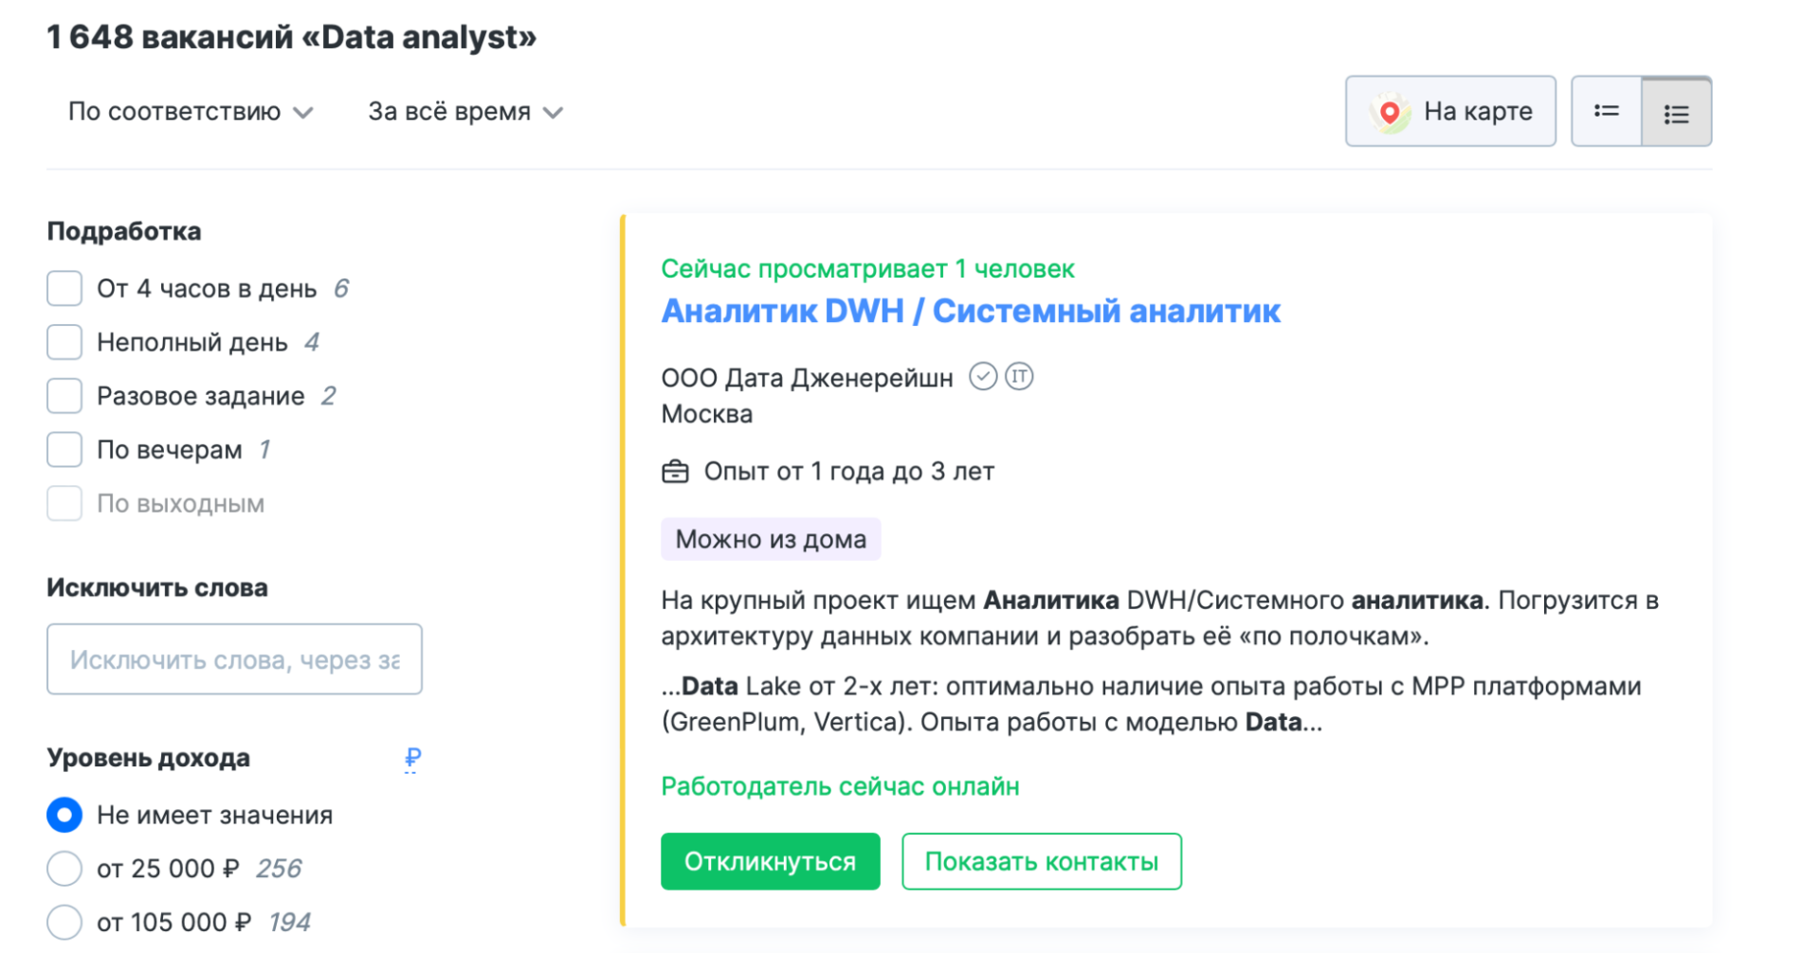Click the company verification checkmark badge
Viewport: 1820px width, 953px height.
point(984,376)
